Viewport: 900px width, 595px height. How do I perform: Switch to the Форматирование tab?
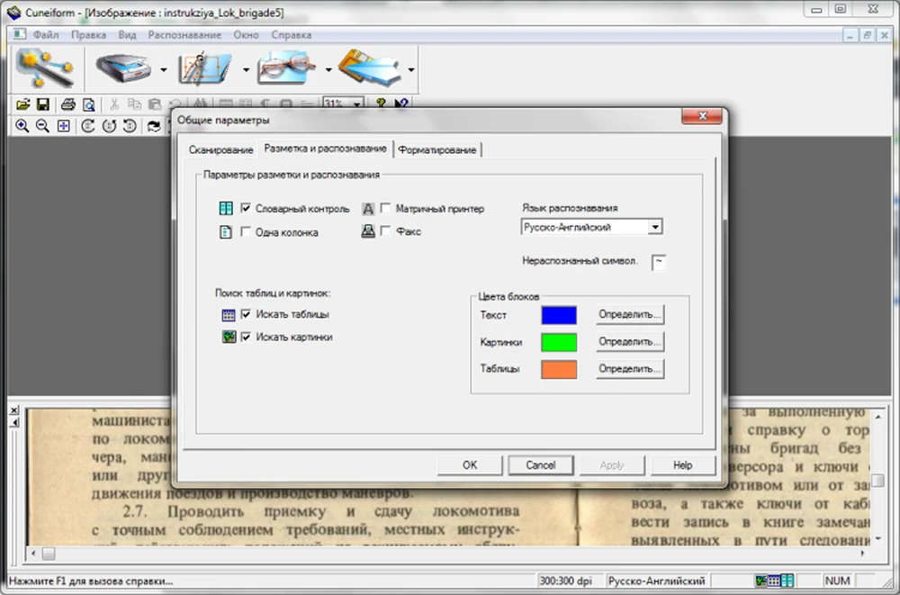click(x=436, y=150)
